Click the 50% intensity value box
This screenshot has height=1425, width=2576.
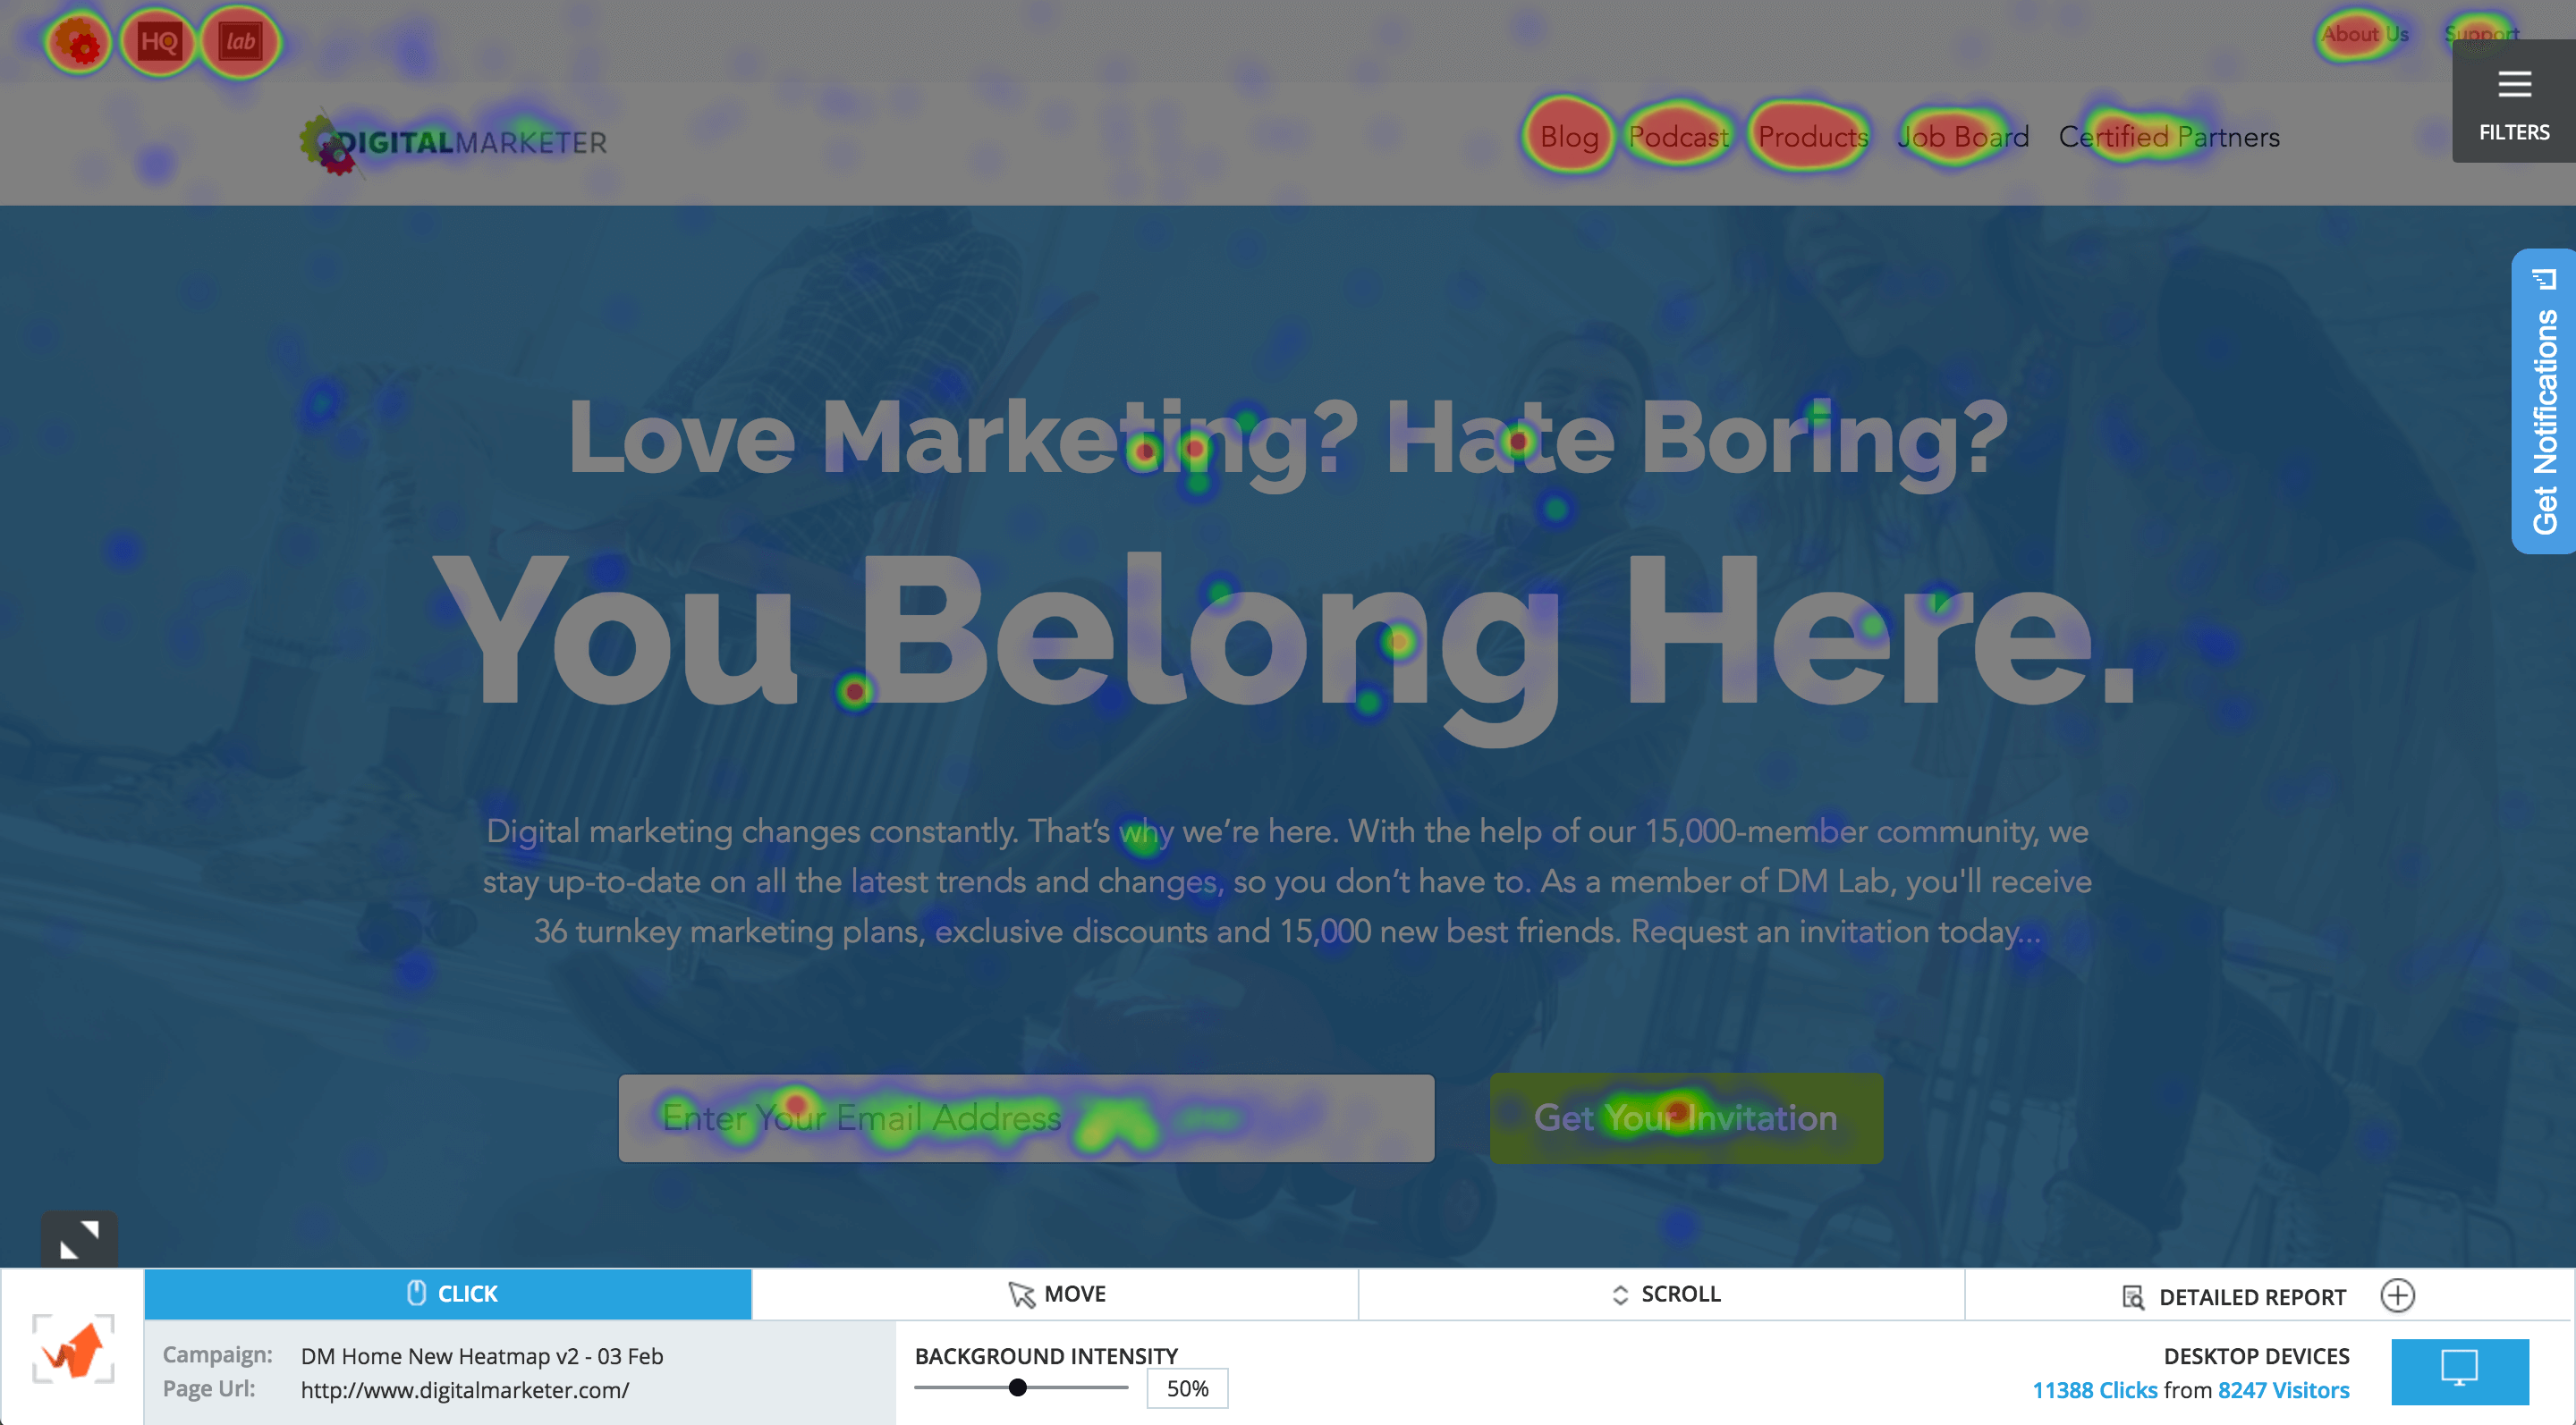(1187, 1388)
